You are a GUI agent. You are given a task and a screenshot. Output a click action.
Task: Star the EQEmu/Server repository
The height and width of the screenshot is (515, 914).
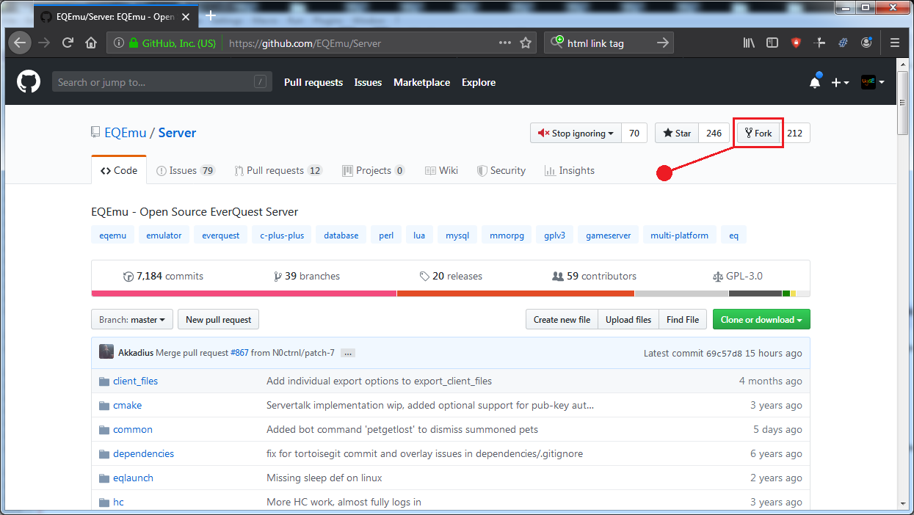click(x=677, y=134)
